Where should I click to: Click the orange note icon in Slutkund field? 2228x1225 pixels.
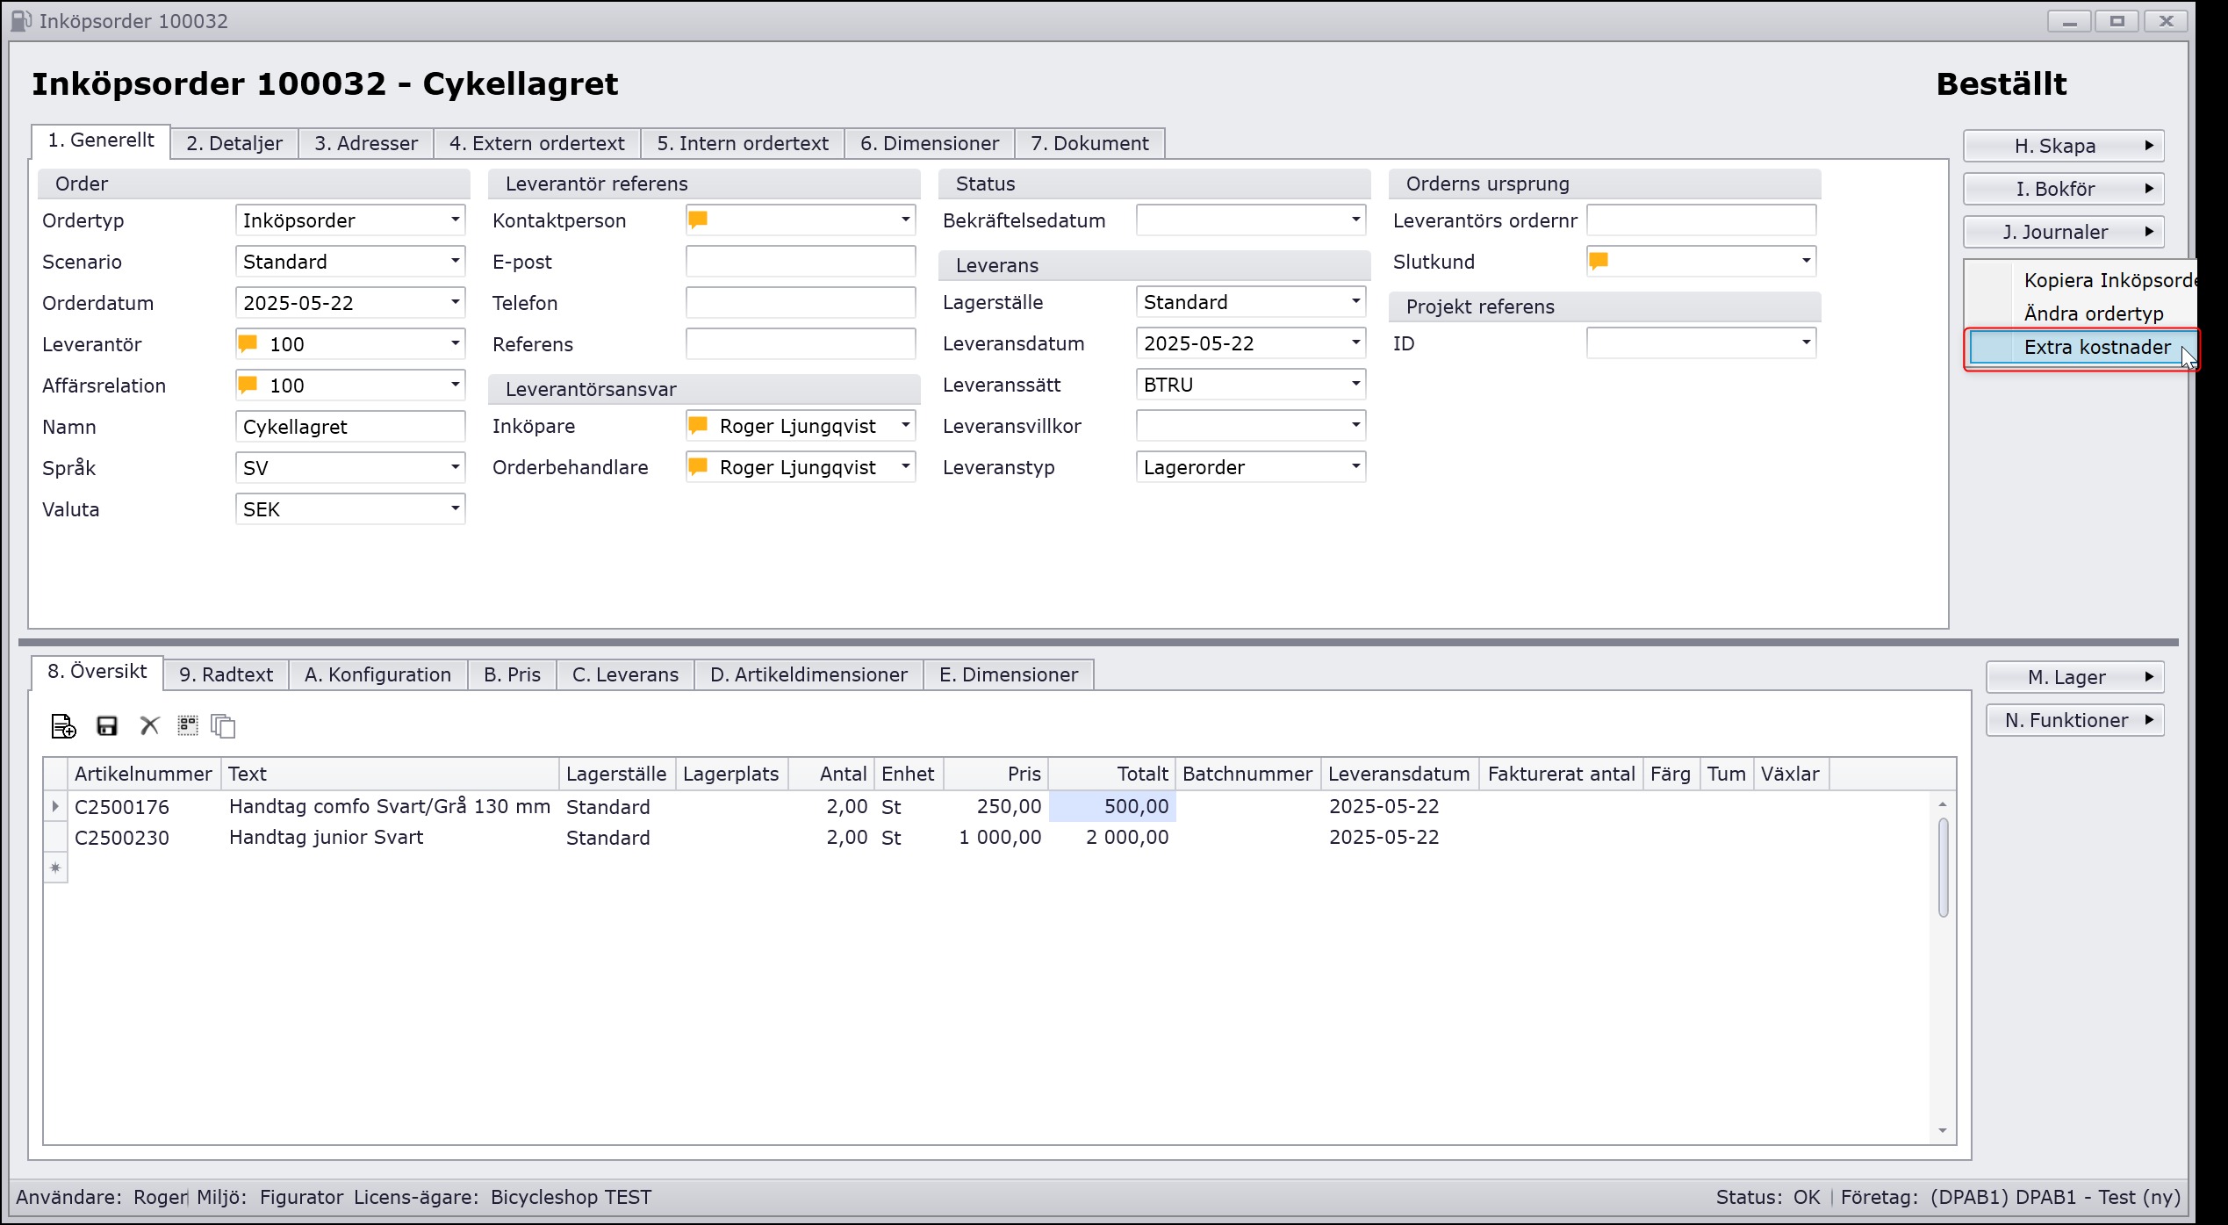click(1599, 261)
